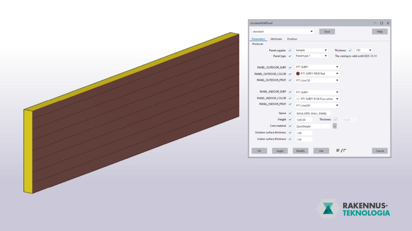Open the Panel type dropdown
This screenshot has height=231, width=412.
pyautogui.click(x=312, y=56)
